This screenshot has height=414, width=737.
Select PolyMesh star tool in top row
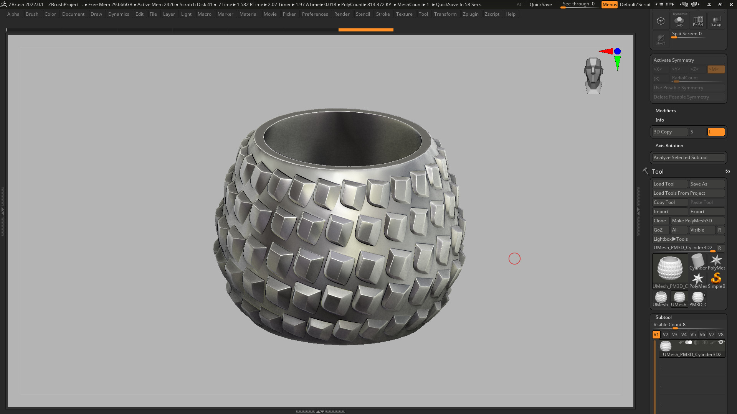716,262
